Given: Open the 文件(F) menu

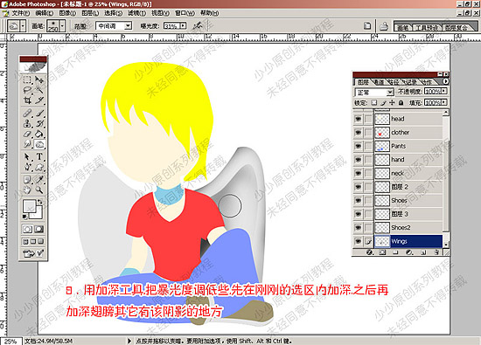Looking at the screenshot, I should pos(20,13).
